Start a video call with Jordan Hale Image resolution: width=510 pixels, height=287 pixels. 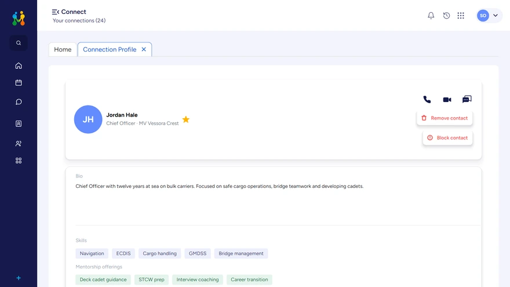tap(447, 100)
